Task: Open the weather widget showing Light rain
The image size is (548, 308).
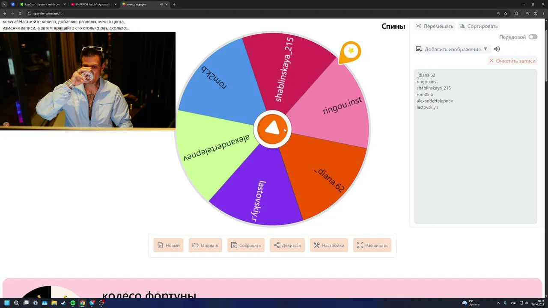Action: [471, 303]
